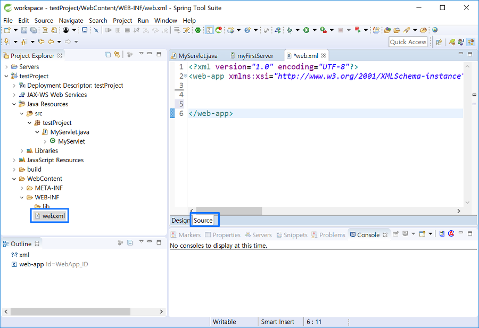This screenshot has width=479, height=328.
Task: Switch to the Spring perspective leaf icon
Action: [x=452, y=42]
